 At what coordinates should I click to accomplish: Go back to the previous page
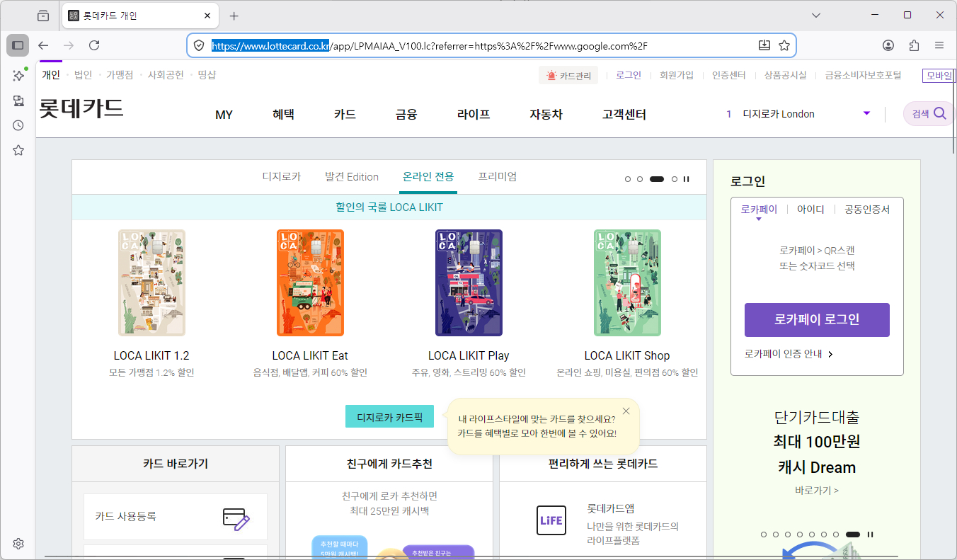[x=43, y=45]
